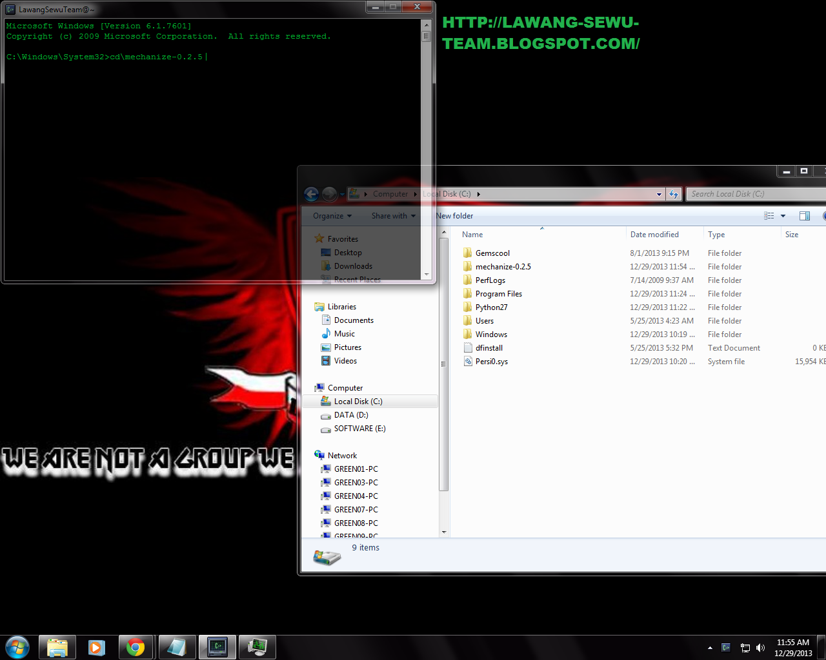
Task: Open the Organize menu
Action: 331,215
